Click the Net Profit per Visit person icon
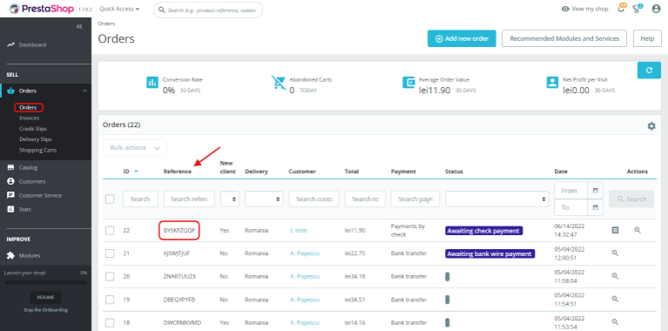 pos(552,82)
